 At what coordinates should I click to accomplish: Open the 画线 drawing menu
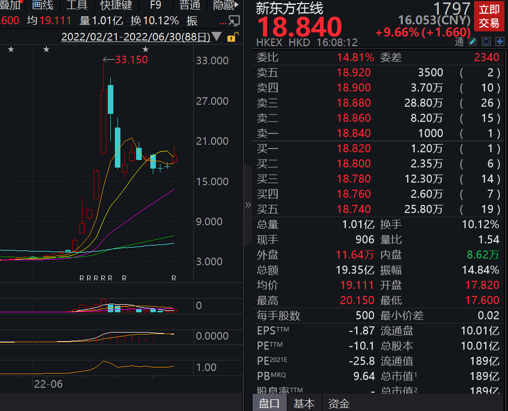43,5
